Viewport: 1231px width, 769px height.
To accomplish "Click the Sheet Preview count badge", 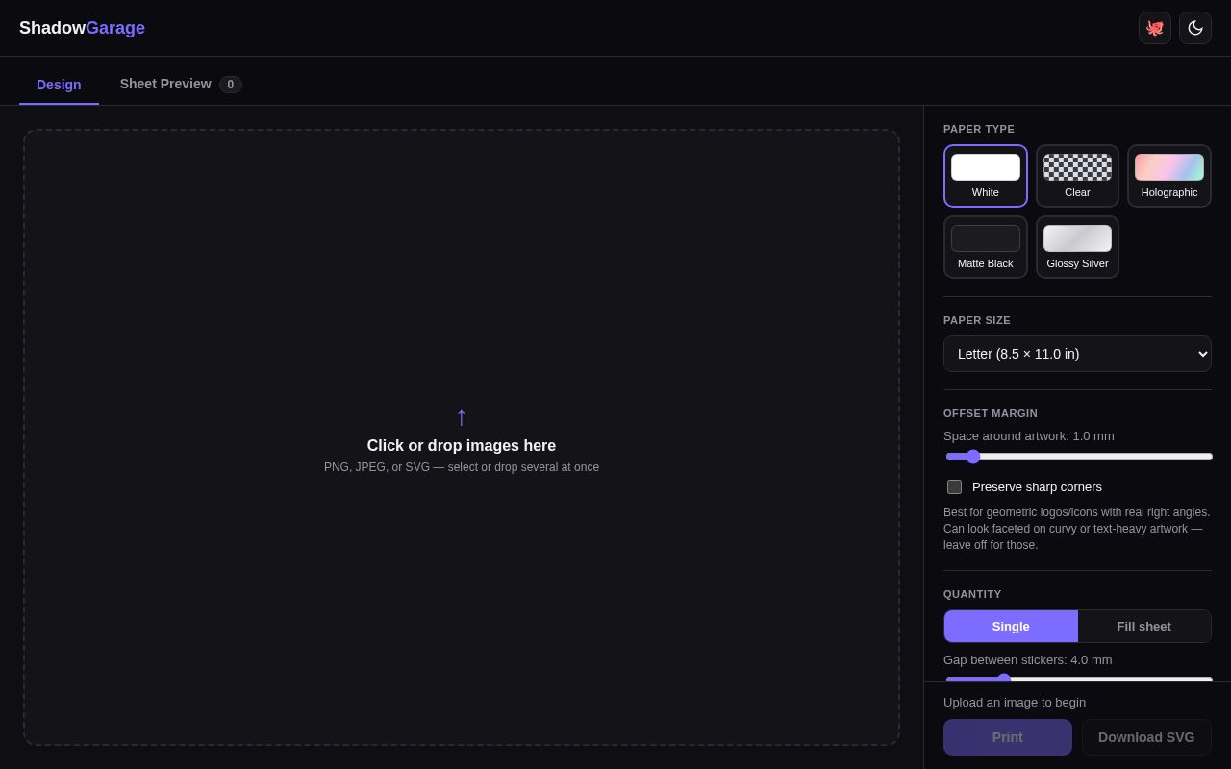I will point(231,85).
